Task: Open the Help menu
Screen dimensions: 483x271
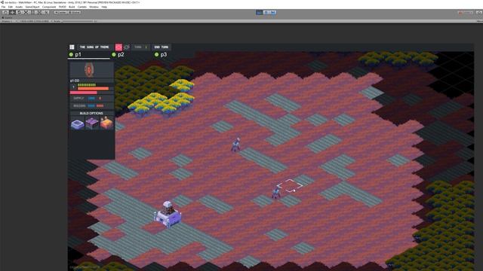Action: [x=104, y=7]
